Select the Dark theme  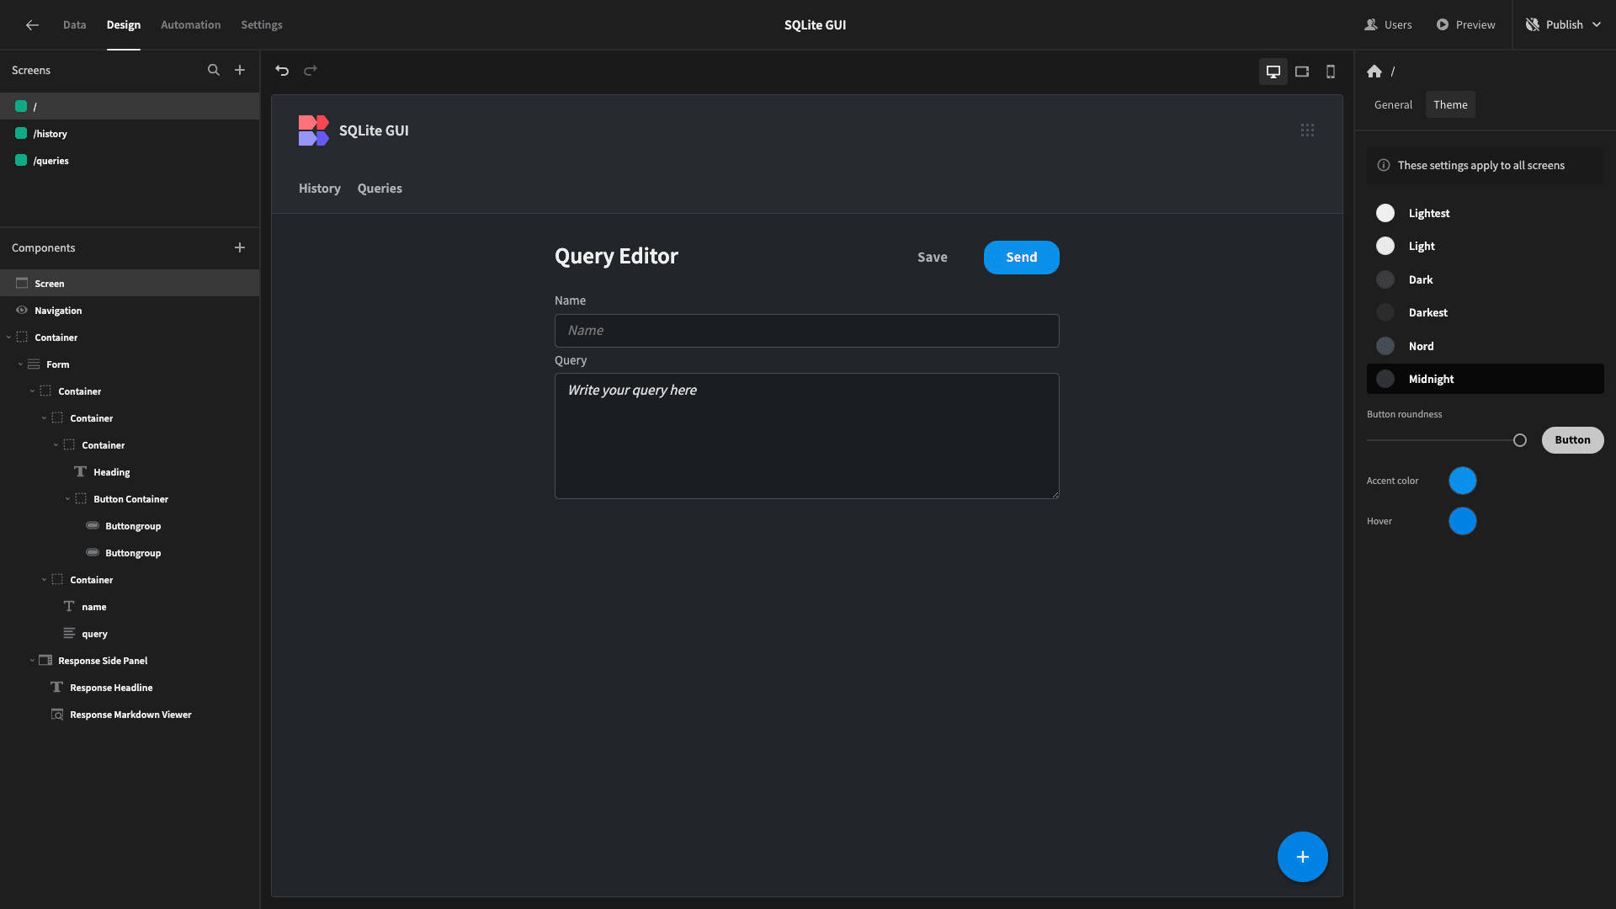pos(1486,279)
